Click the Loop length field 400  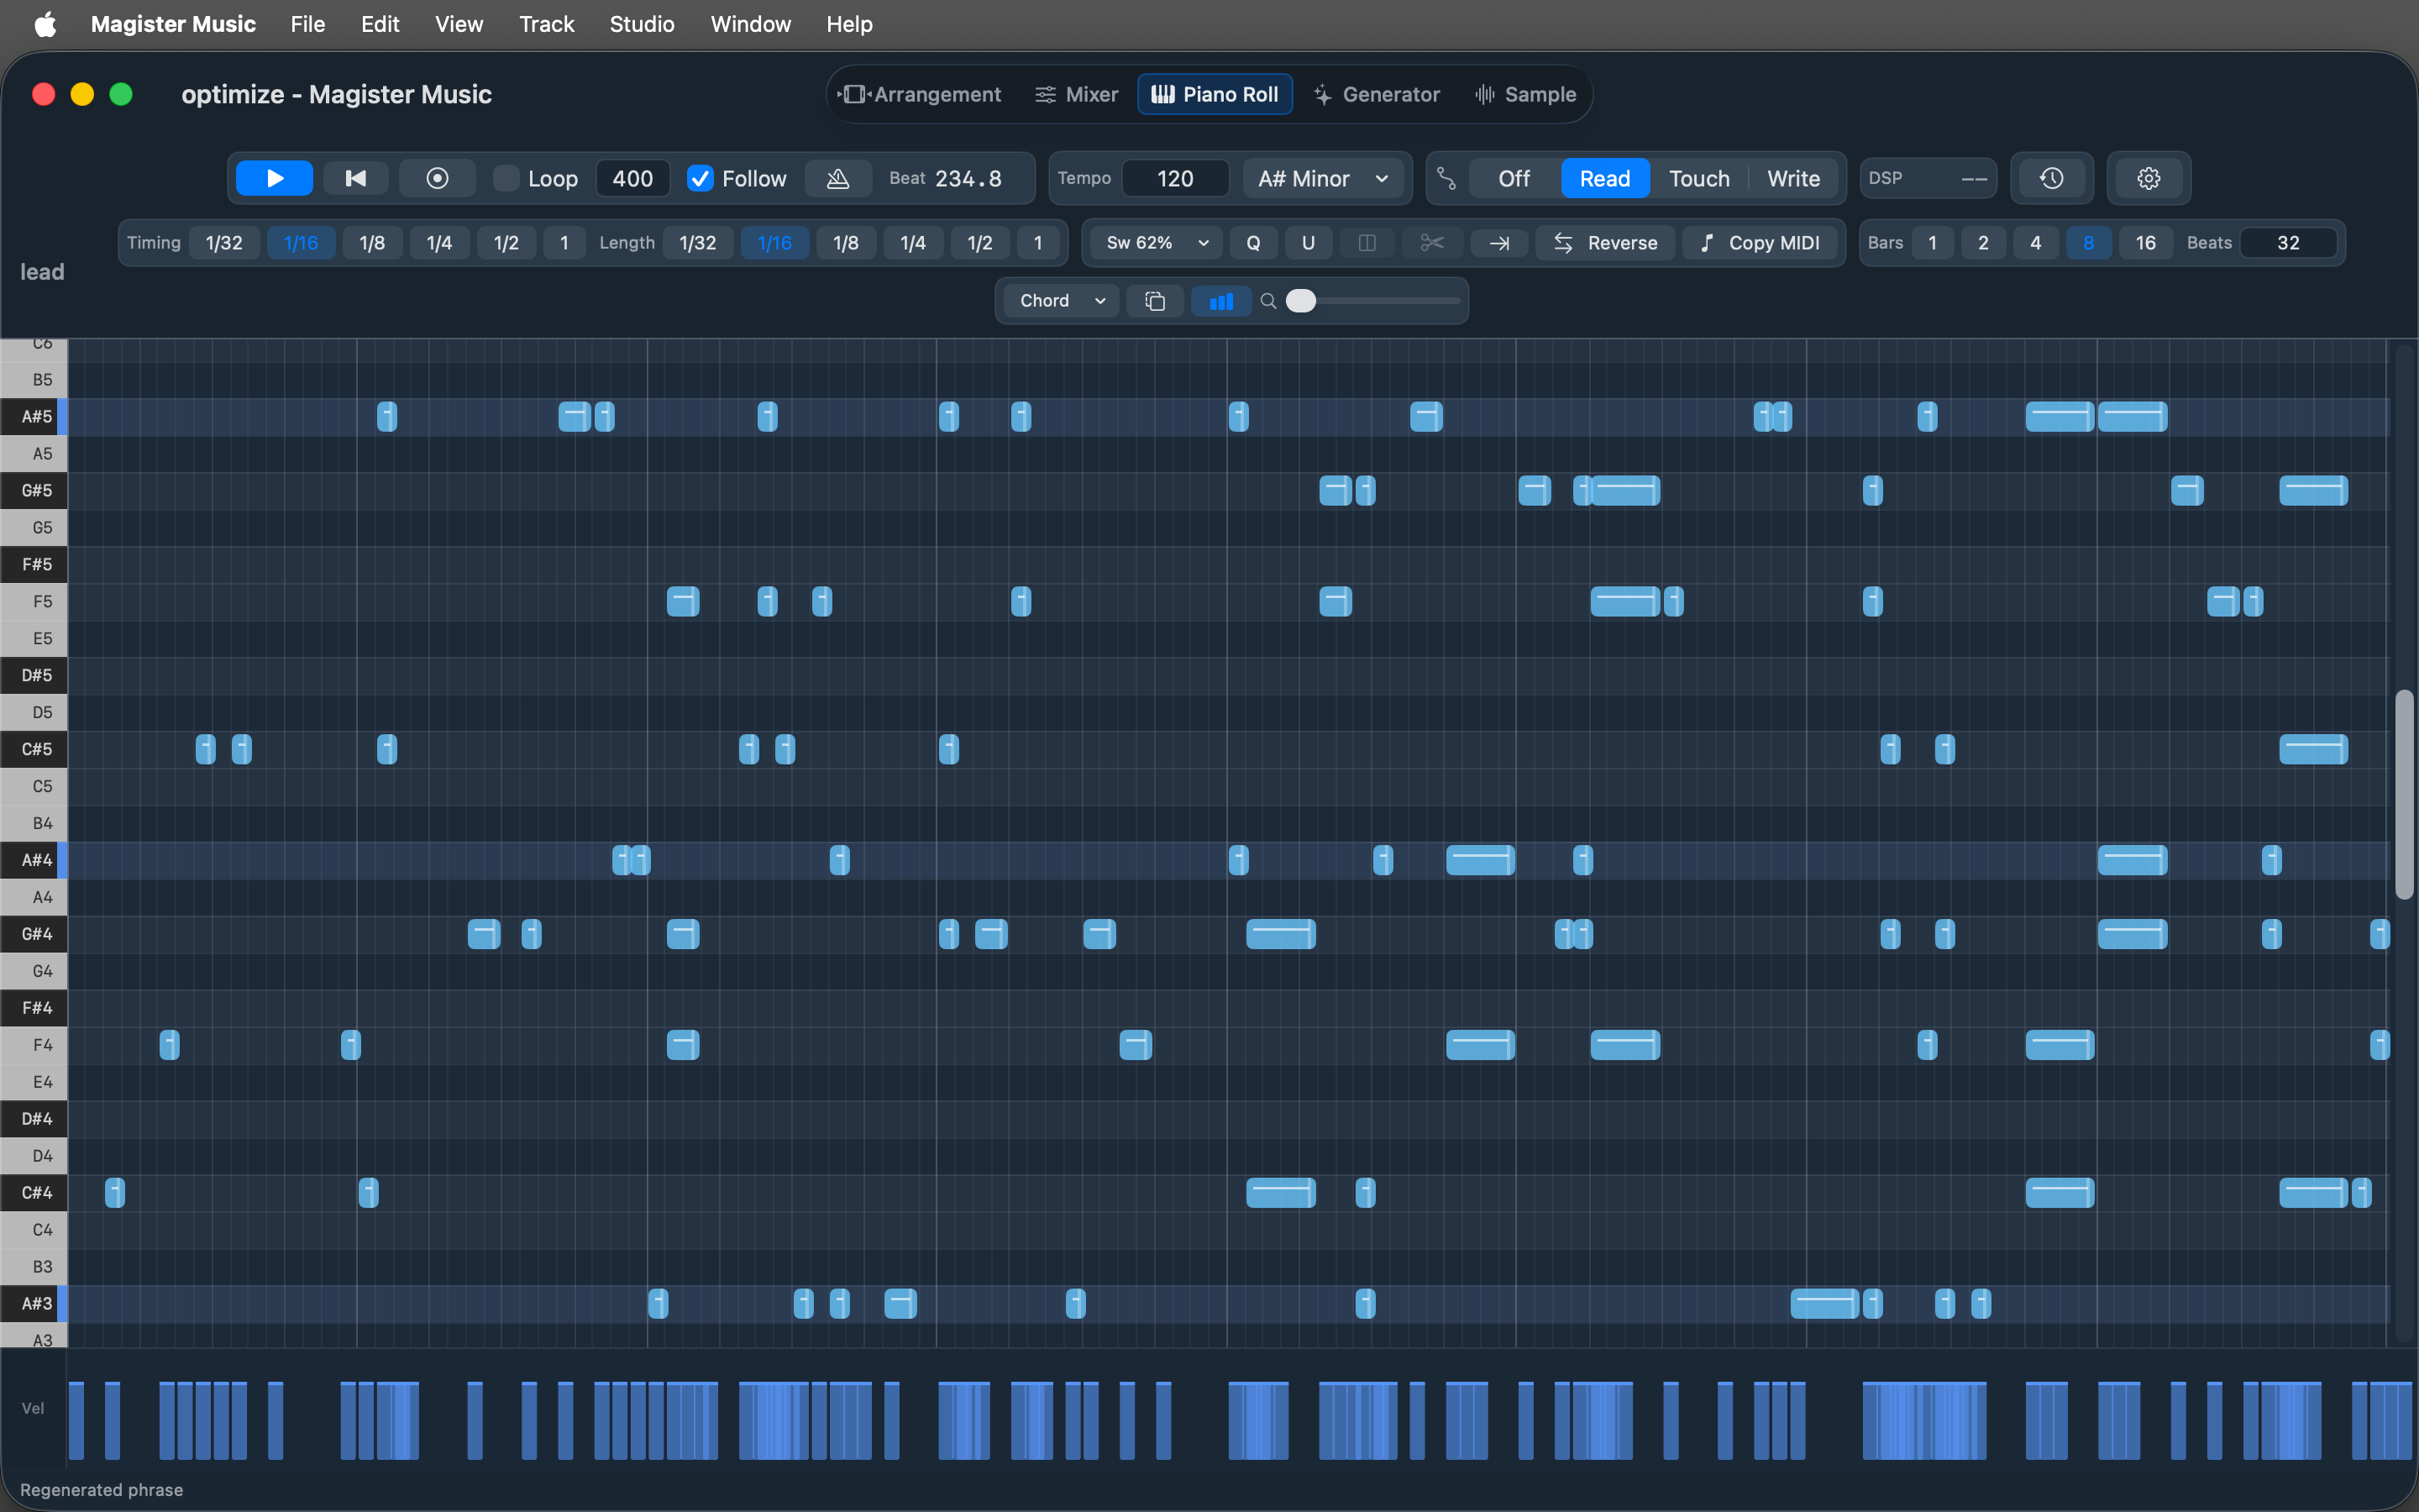click(632, 178)
